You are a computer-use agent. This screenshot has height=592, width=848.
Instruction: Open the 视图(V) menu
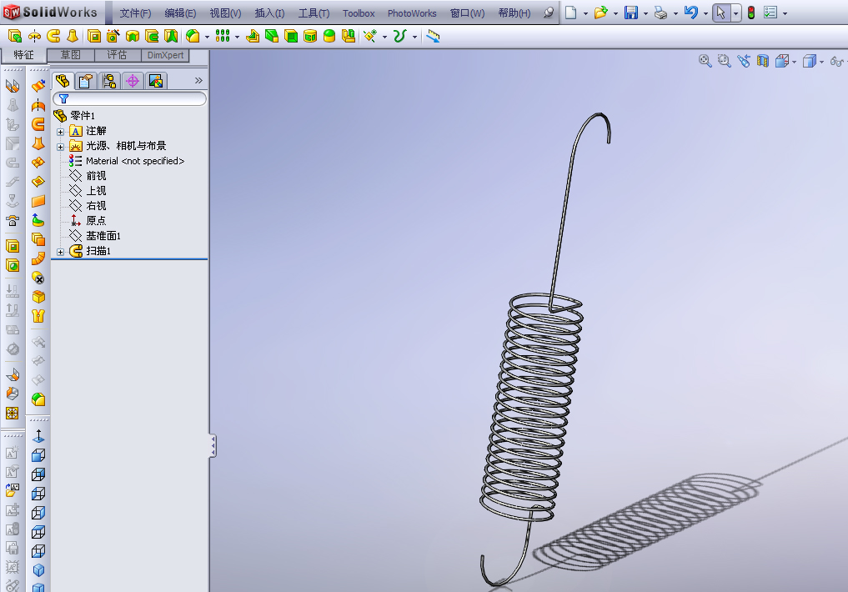coord(225,13)
